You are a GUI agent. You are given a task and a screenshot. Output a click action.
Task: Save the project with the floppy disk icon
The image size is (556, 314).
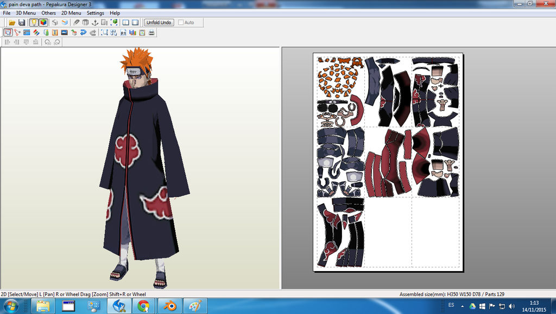[x=22, y=23]
